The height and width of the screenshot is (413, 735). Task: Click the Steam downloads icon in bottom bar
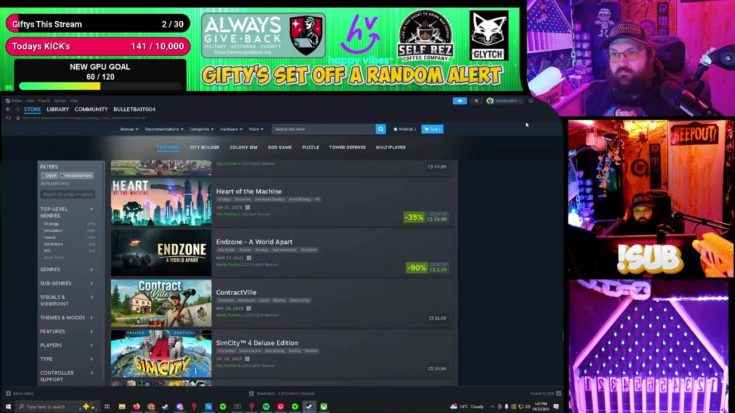coord(252,393)
